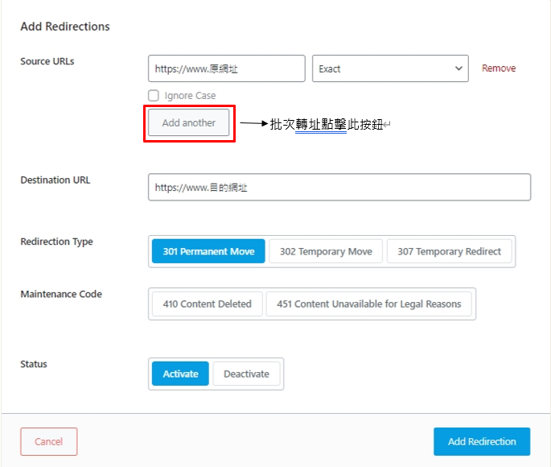This screenshot has height=467, width=551.
Task: Click the Source URL input field
Action: coord(226,68)
